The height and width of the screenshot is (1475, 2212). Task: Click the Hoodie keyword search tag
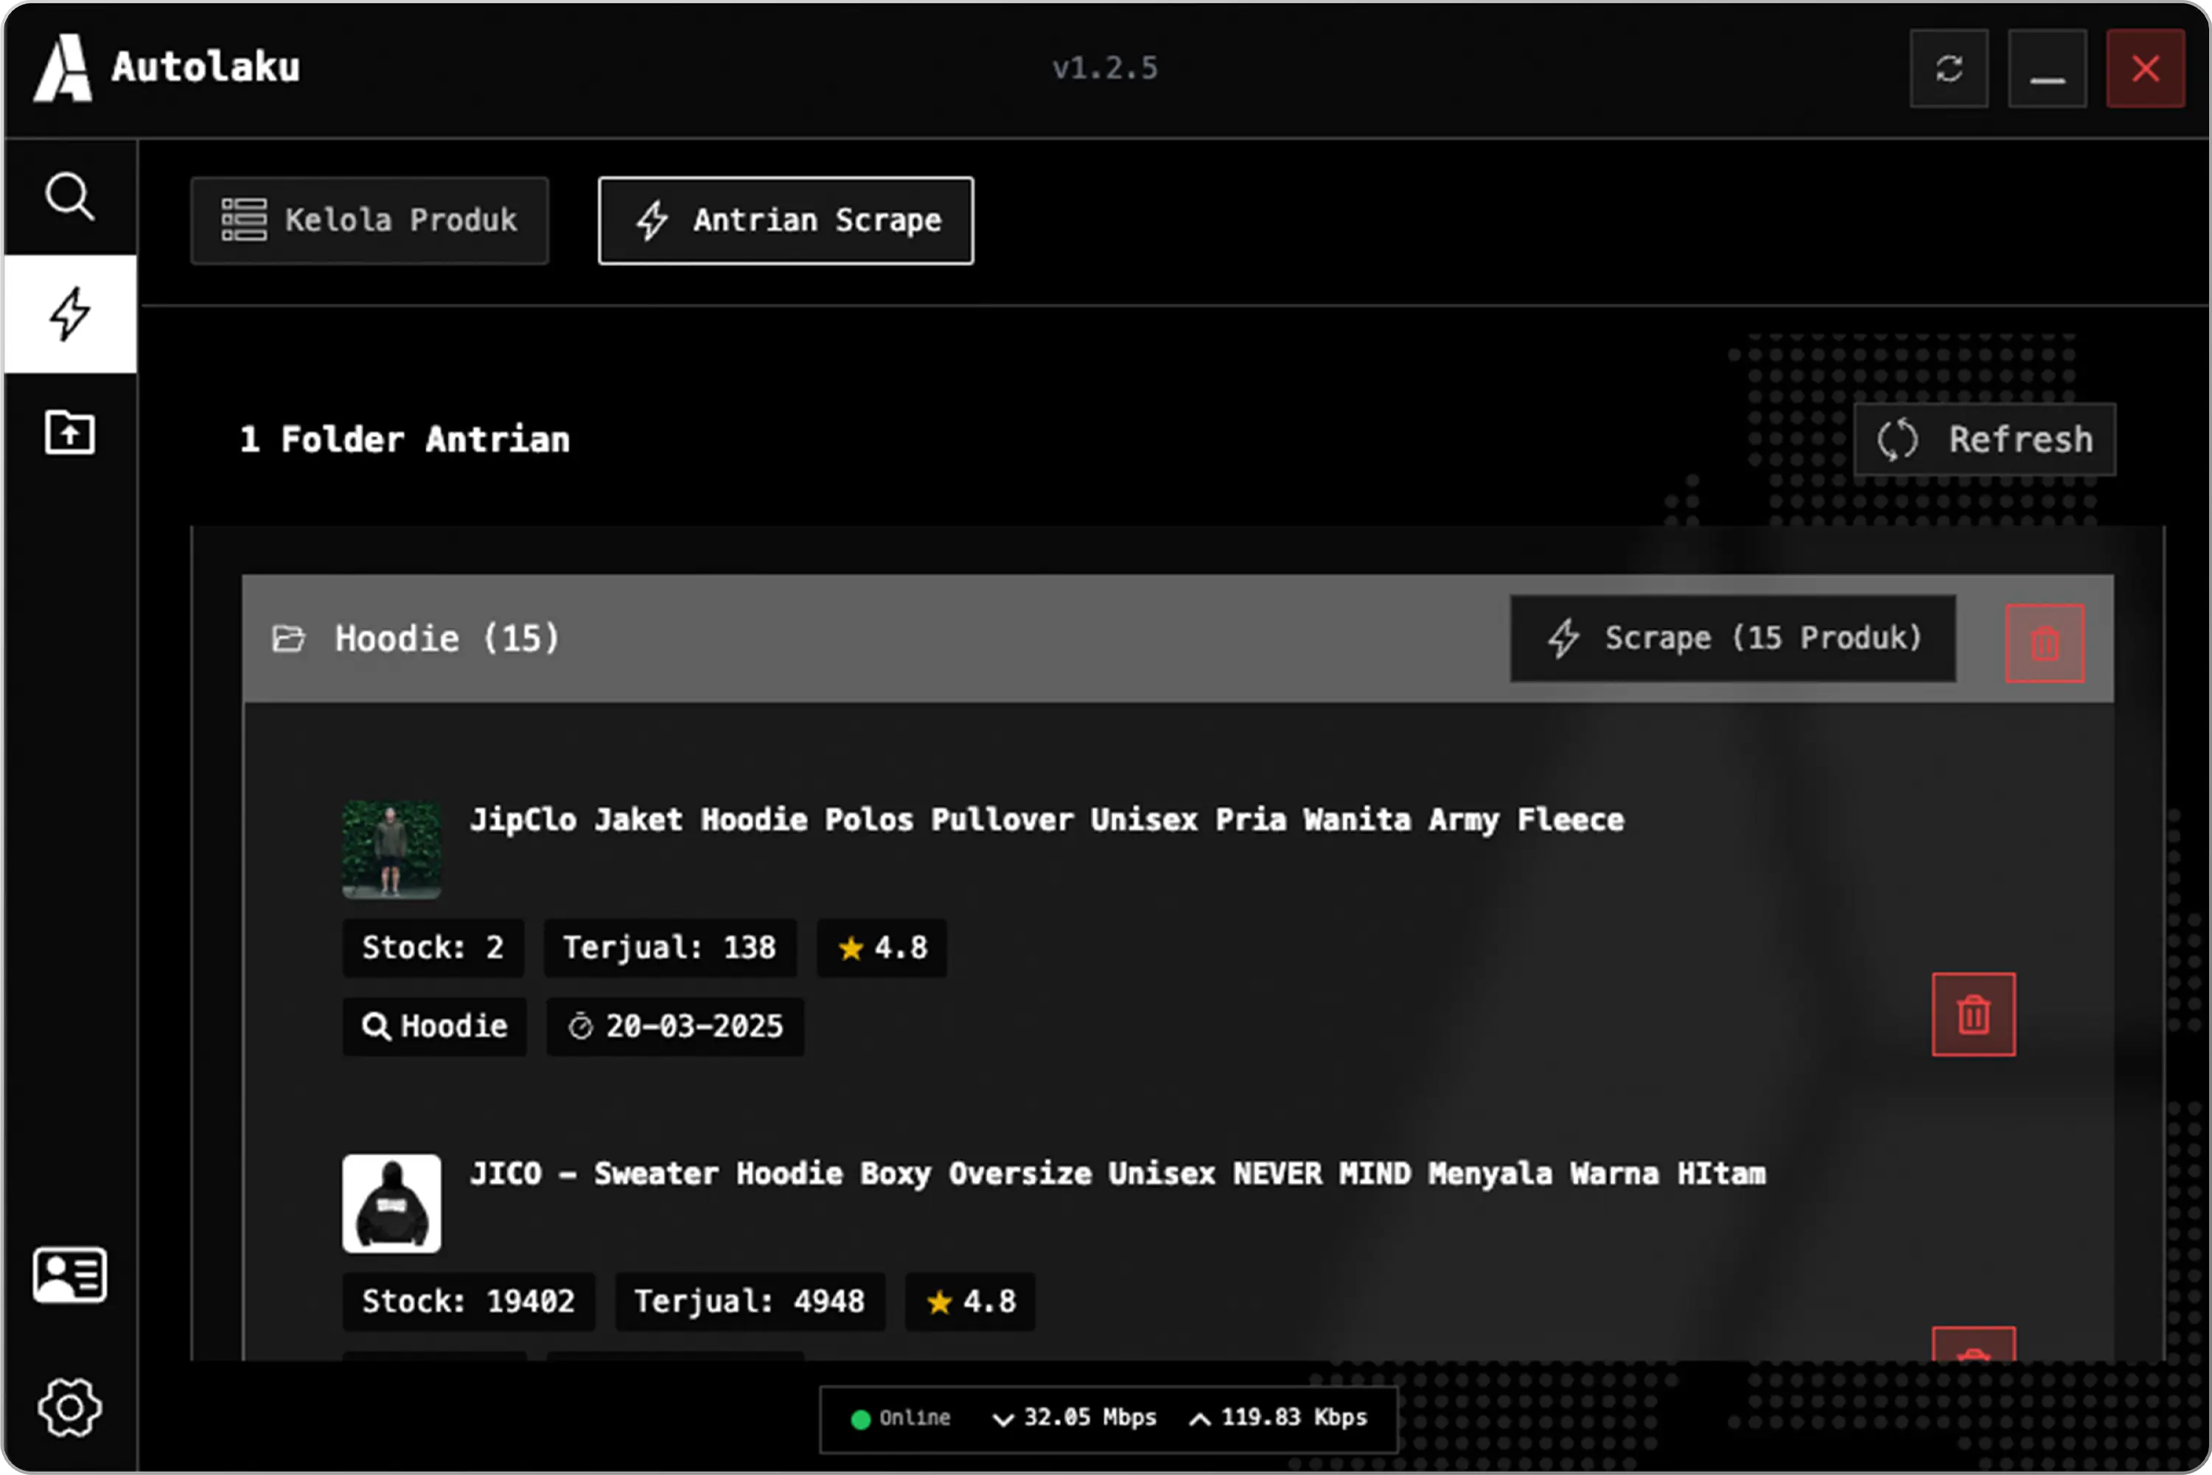click(x=434, y=1026)
